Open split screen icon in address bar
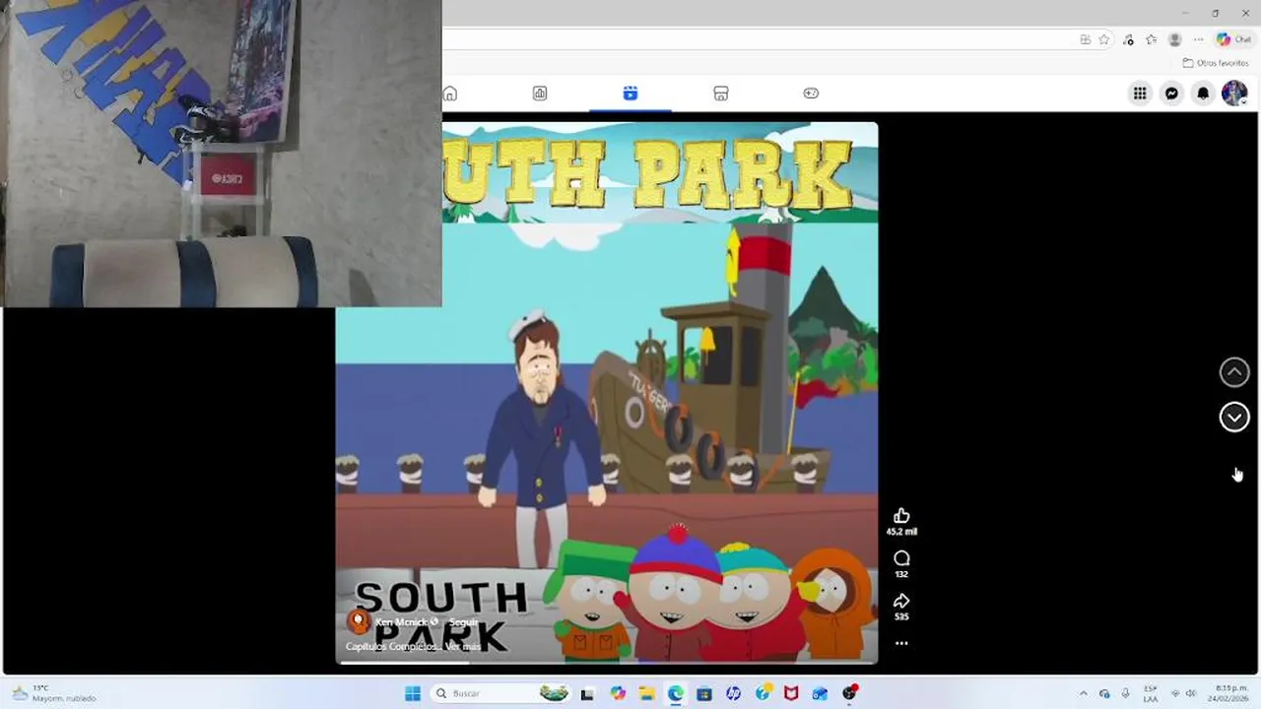The image size is (1261, 709). click(x=1085, y=39)
